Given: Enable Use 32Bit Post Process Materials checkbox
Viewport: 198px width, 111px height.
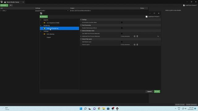Looking at the screenshot, I should [122, 34].
